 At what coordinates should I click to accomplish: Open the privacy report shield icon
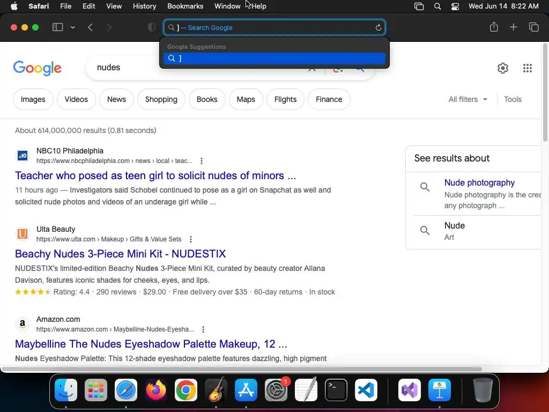(152, 27)
